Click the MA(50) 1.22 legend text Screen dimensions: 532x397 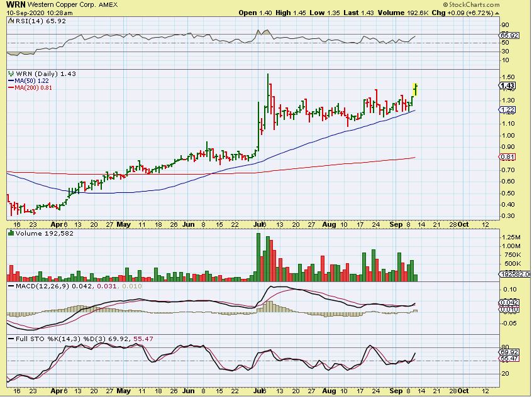[x=31, y=80]
